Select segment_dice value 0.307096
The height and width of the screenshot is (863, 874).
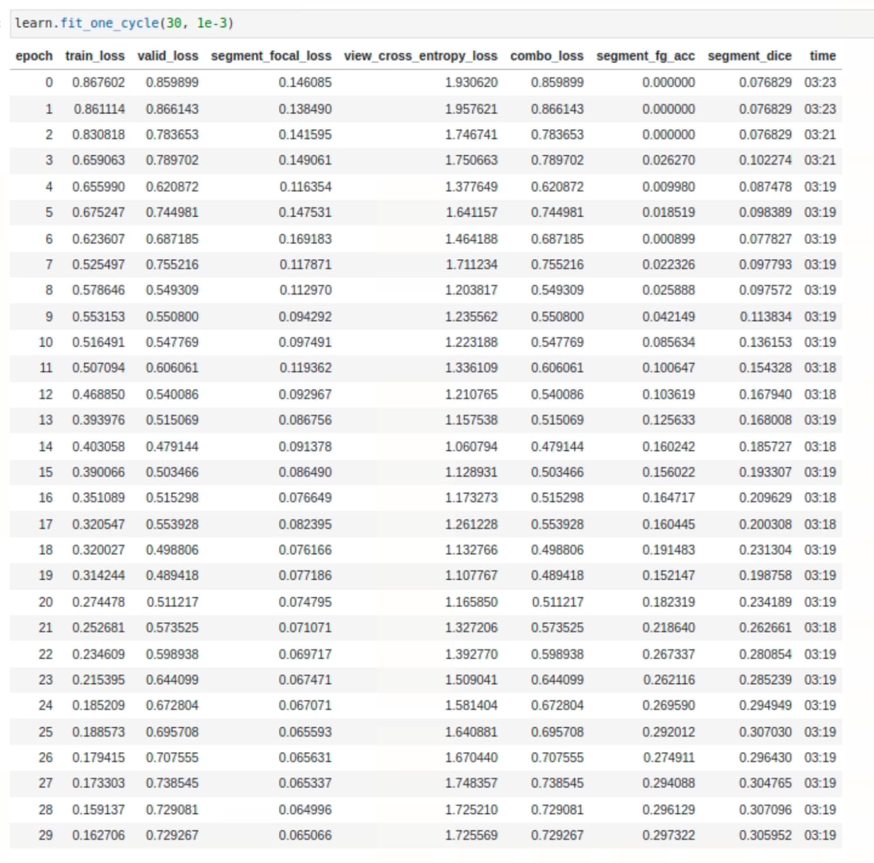765,810
